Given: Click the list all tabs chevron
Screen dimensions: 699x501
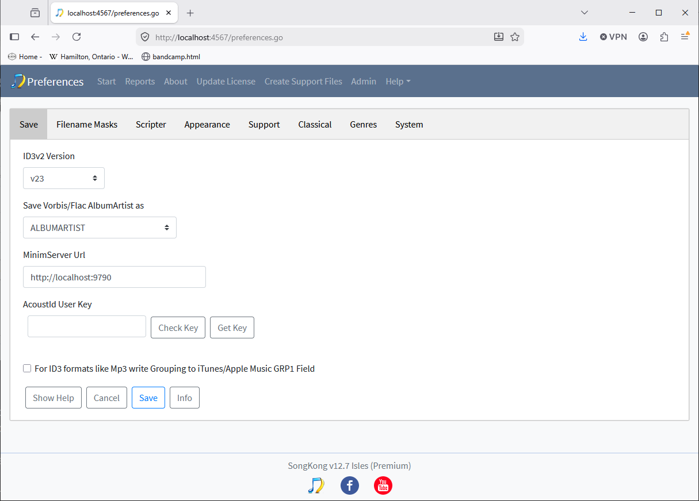Looking at the screenshot, I should click(585, 13).
